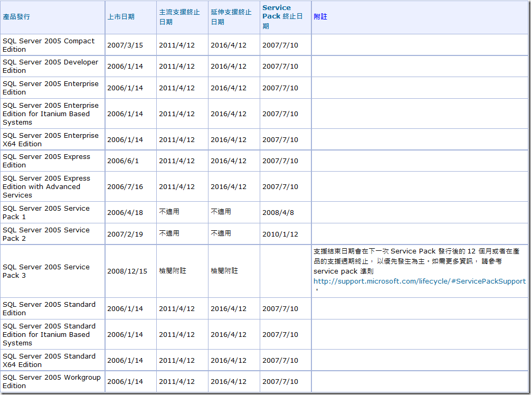Screen dimensions: 531x395
Task: Click SQL Server 2005 Express Edition with Advanced Services
Action: pos(46,186)
